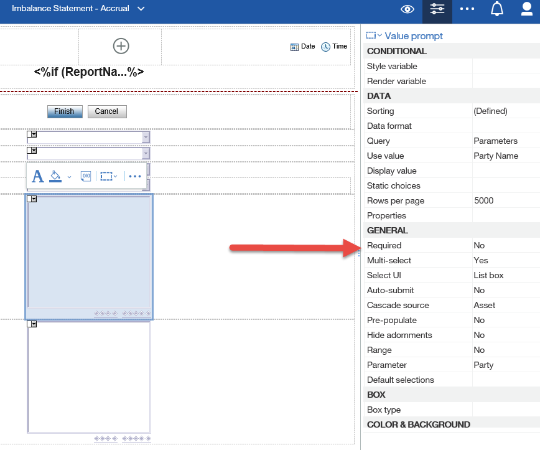Click the eye preview icon in header
The width and height of the screenshot is (540, 450).
(x=407, y=9)
